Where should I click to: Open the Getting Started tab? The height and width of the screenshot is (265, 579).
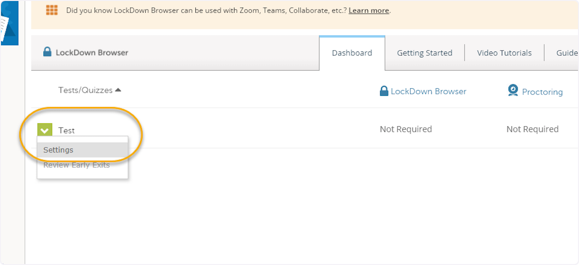click(x=425, y=53)
